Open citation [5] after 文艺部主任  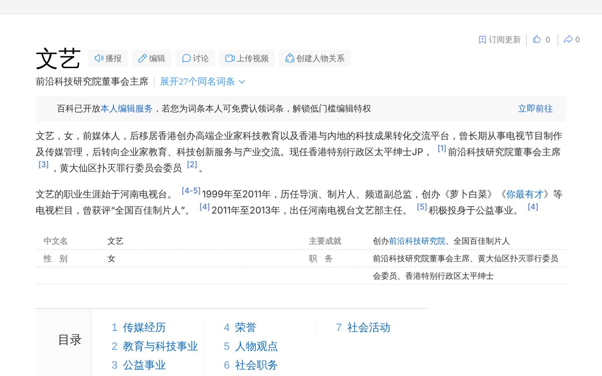pyautogui.click(x=422, y=207)
